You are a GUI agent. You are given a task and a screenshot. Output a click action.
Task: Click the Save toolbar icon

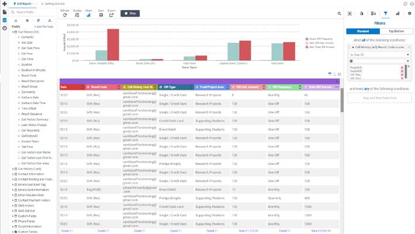coord(101,15)
